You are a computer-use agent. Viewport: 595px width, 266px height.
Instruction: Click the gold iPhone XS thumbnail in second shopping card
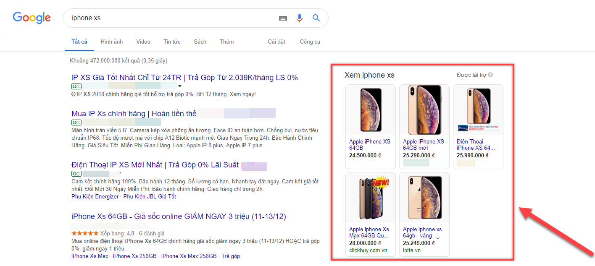(424, 110)
